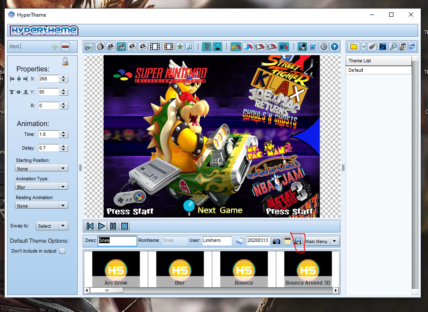428x312 pixels.
Task: Open the yellow folder icon
Action: click(354, 47)
